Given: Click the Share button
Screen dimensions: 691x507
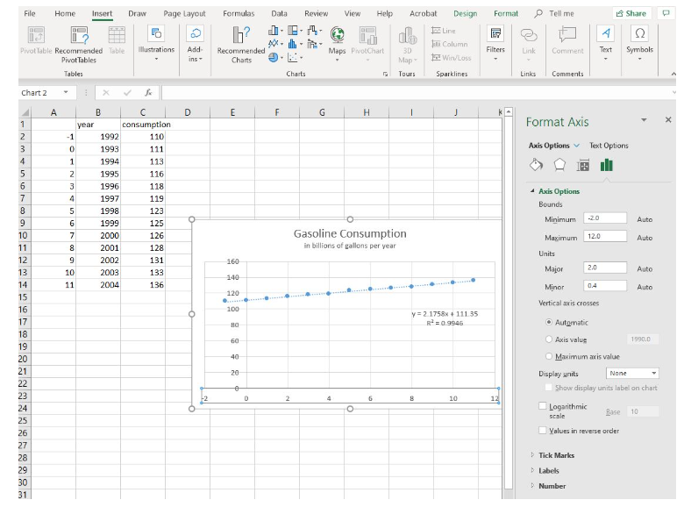Looking at the screenshot, I should (x=631, y=13).
